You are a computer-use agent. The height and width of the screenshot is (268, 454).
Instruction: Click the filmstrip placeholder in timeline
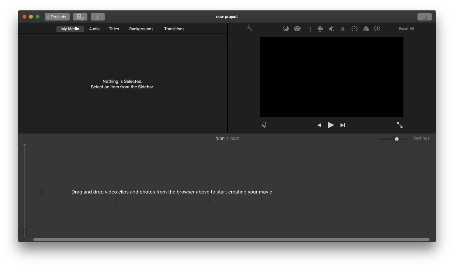42,192
